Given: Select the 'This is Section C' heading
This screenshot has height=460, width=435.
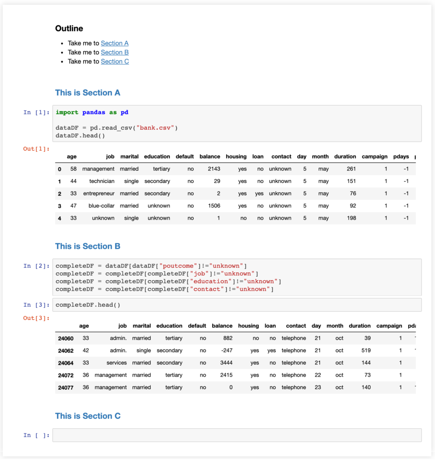Looking at the screenshot, I should pos(88,416).
